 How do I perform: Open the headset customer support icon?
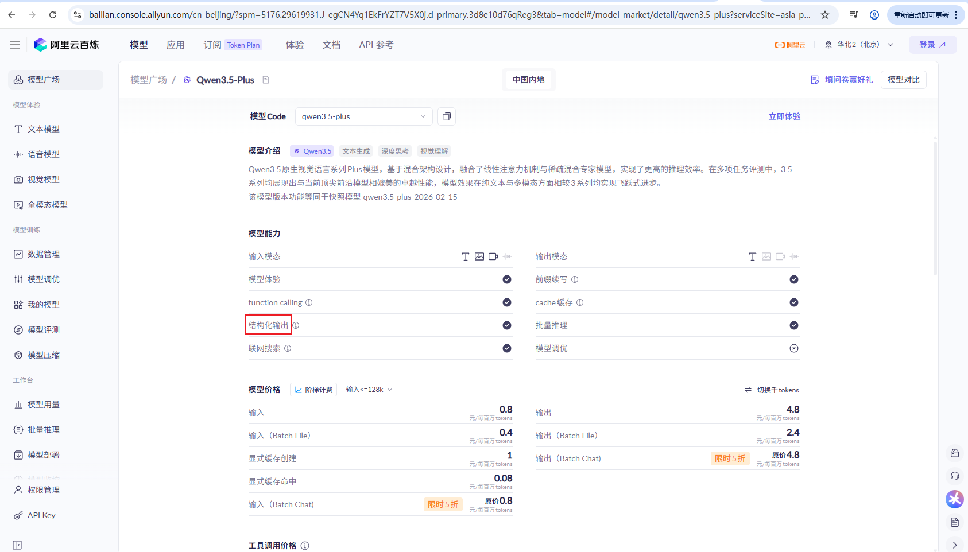click(955, 476)
